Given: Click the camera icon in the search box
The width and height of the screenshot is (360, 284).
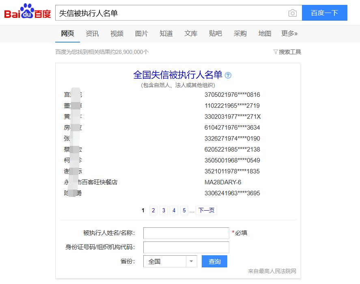Looking at the screenshot, I should coord(293,13).
